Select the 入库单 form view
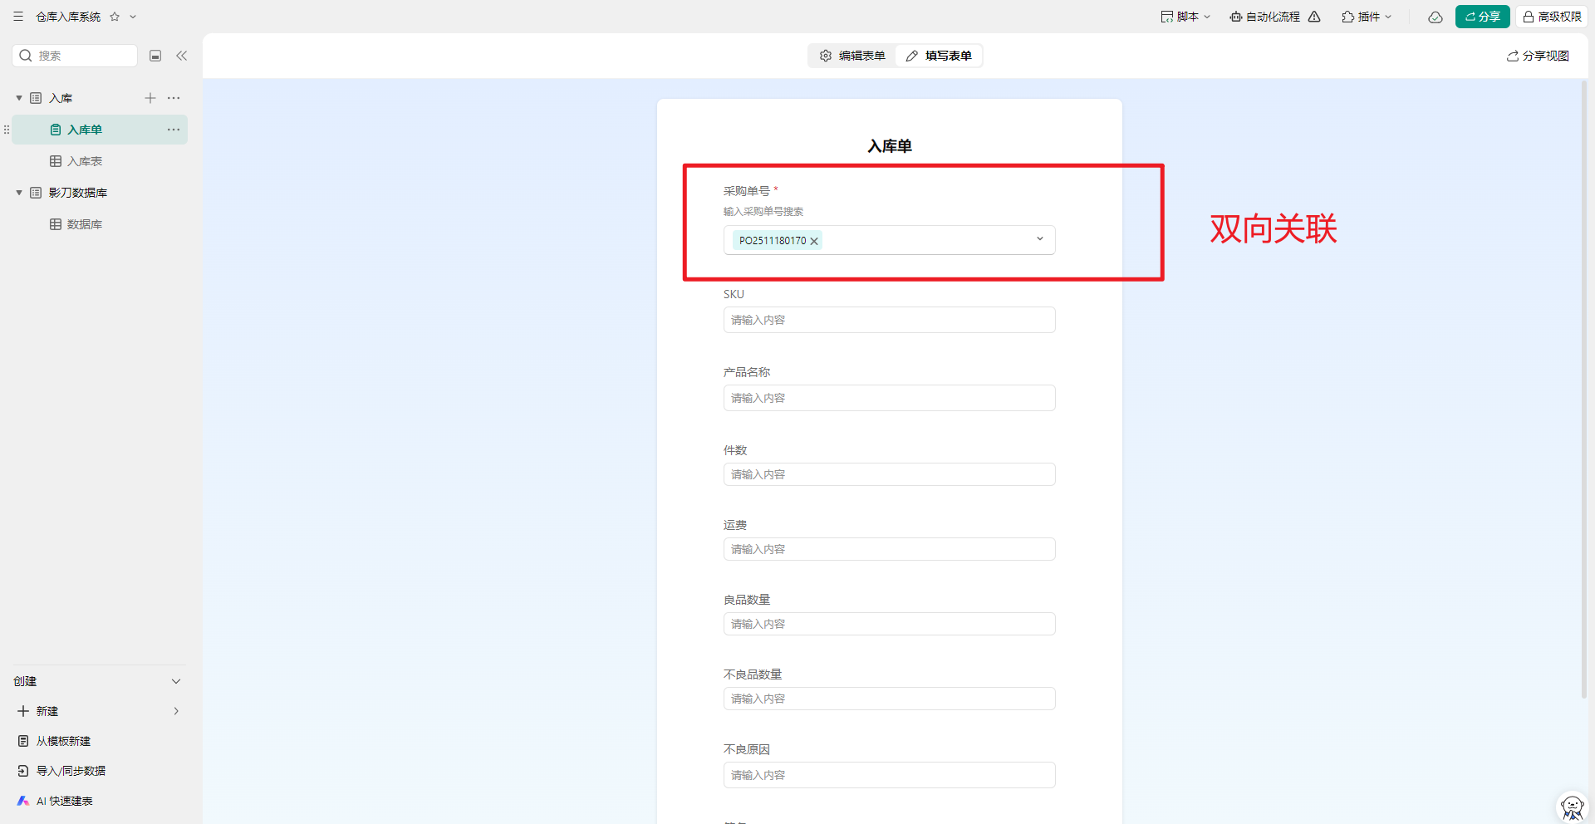This screenshot has height=824, width=1595. pos(100,130)
